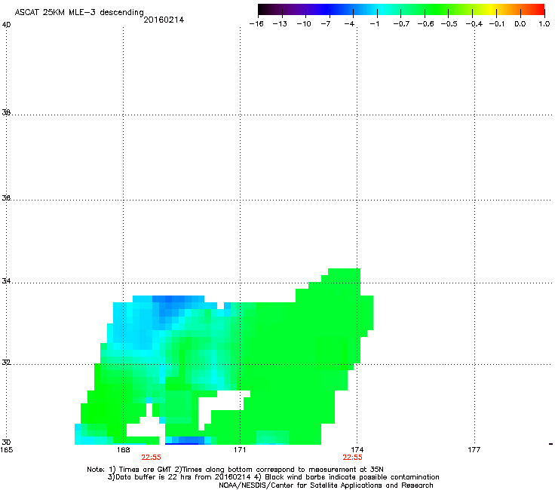This screenshot has height=490, width=558.
Task: Click the red 22:55 time under 168
Action: point(152,458)
